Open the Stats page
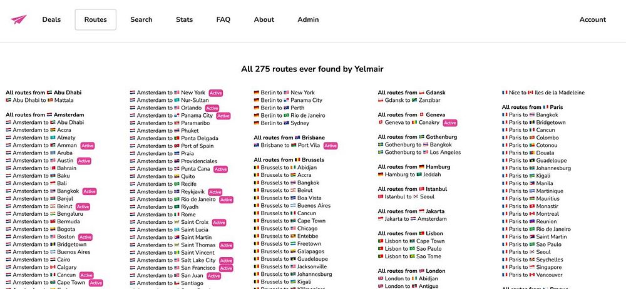Screen dimensions: 626x289 [x=185, y=19]
